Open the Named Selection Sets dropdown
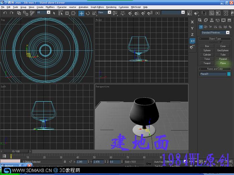This screenshot has width=234, height=175. (183, 12)
